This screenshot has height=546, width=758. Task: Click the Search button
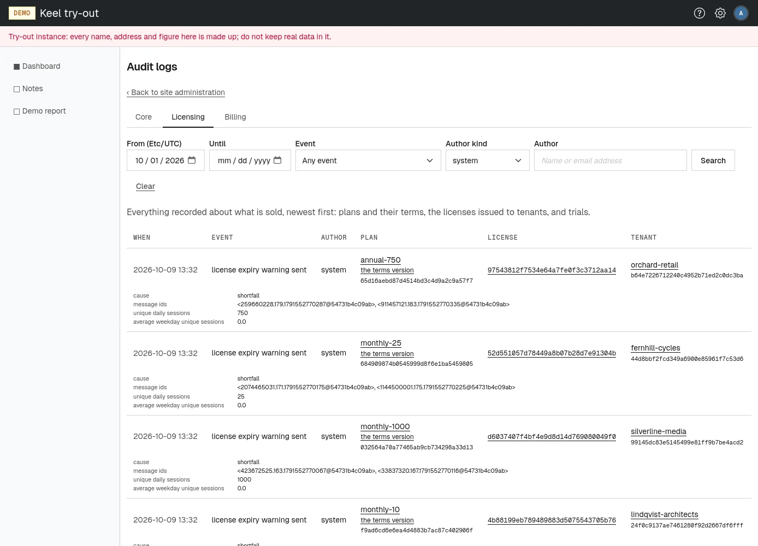pyautogui.click(x=713, y=161)
